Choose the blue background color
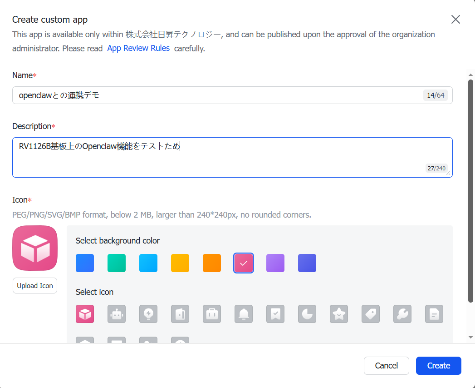 (x=85, y=263)
